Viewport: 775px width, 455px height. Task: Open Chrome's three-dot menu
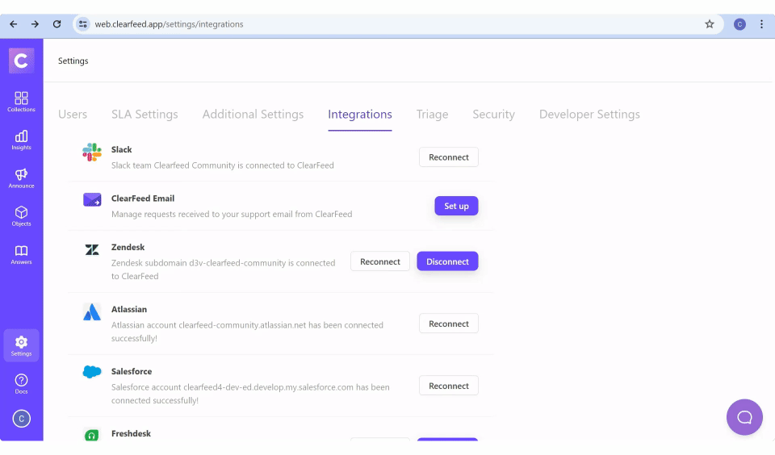point(761,24)
